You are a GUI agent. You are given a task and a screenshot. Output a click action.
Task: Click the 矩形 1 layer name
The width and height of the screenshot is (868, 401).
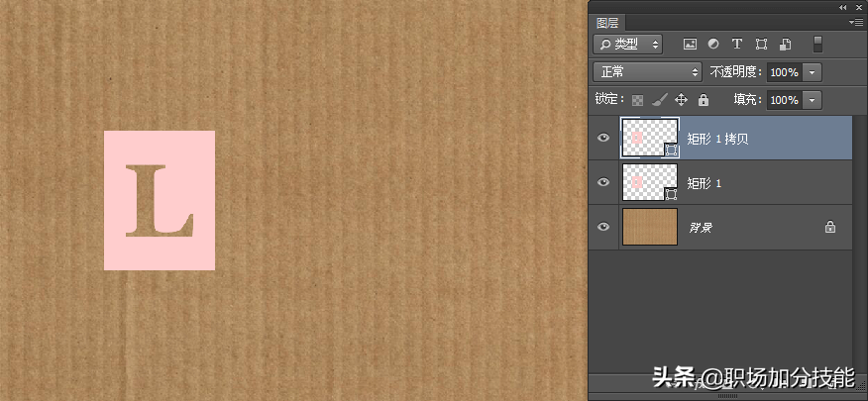coord(705,183)
